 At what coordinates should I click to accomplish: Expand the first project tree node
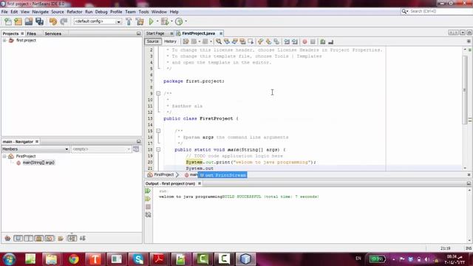[x=4, y=41]
